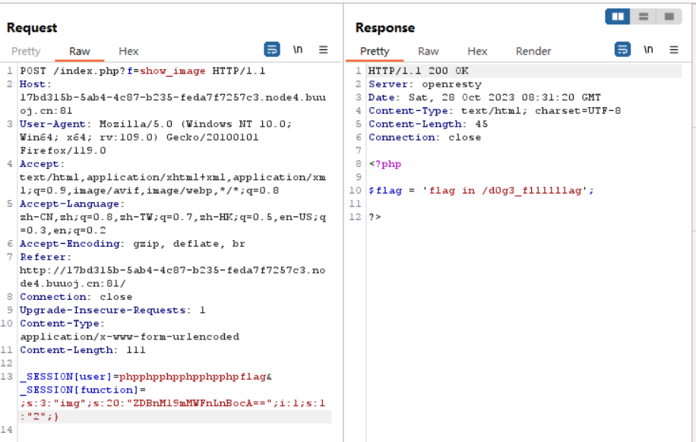Click the User-Agent header name
Viewport: 696px width, 442px height.
(x=55, y=125)
